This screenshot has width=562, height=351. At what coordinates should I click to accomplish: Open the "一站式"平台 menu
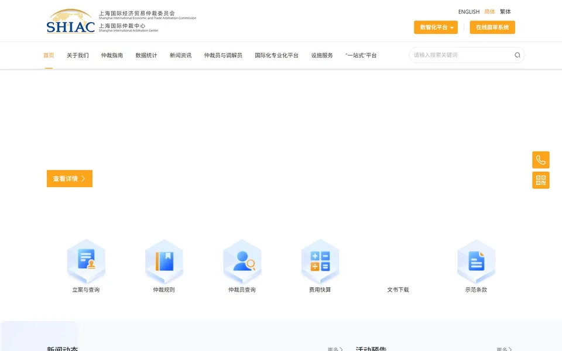(361, 55)
